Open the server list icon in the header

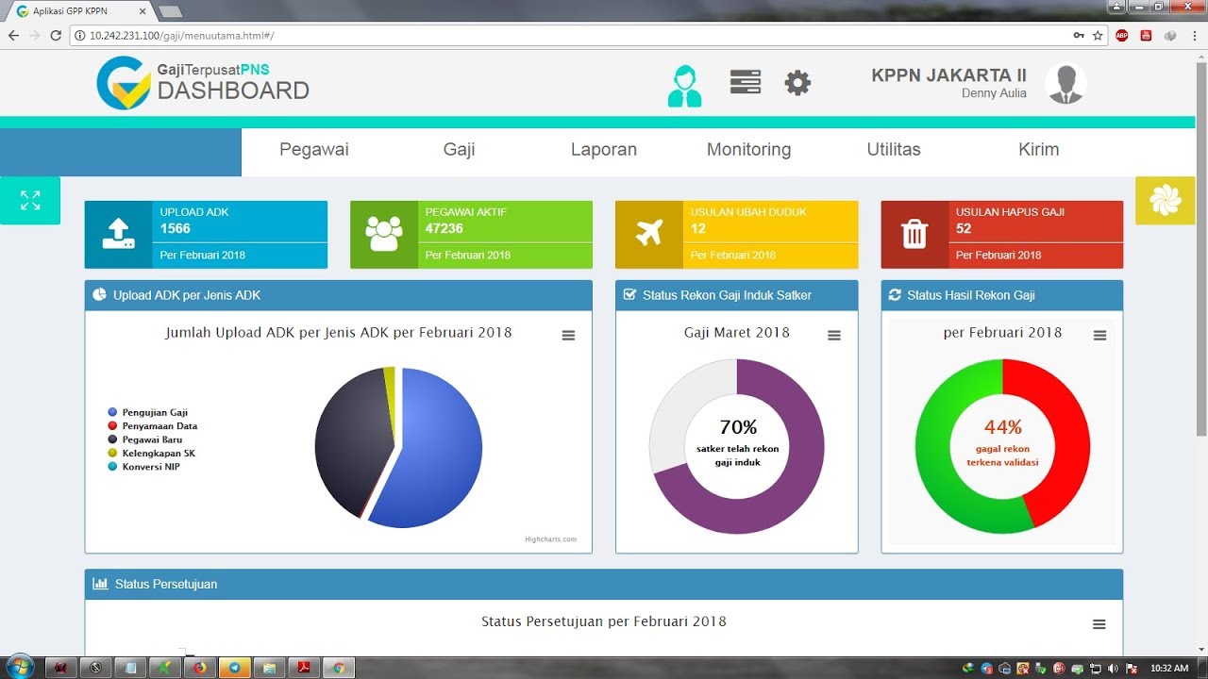coord(746,82)
